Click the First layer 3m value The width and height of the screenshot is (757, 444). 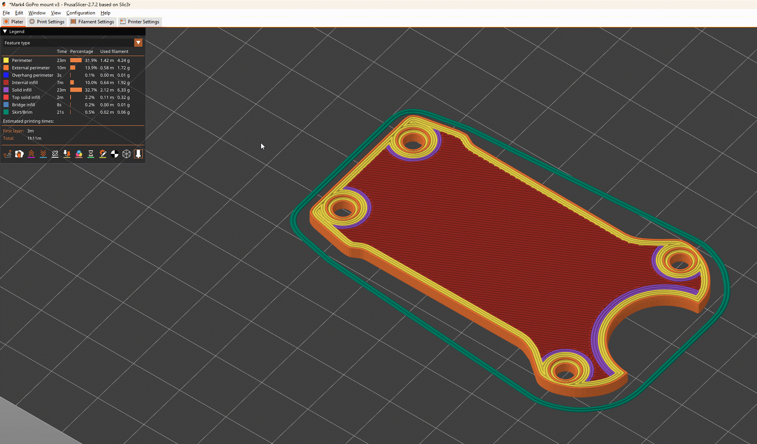(x=30, y=131)
